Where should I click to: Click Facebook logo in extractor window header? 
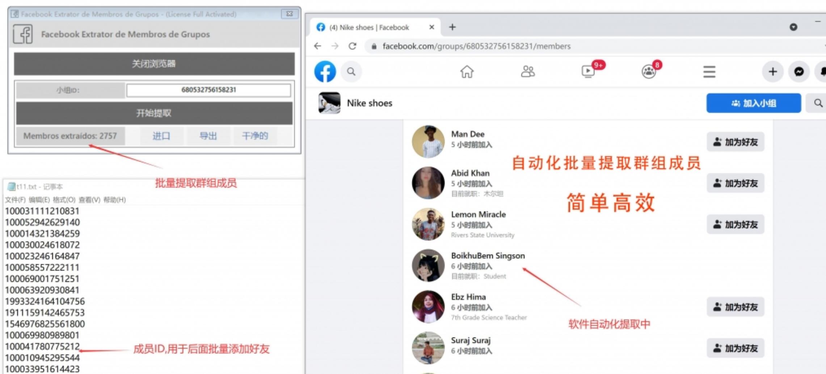[23, 34]
